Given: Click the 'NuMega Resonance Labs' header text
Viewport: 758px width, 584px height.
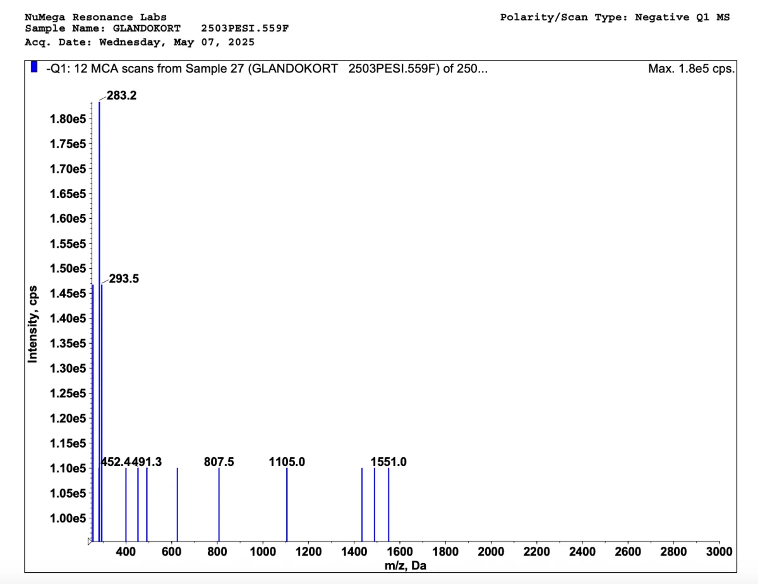Looking at the screenshot, I should click(x=96, y=17).
